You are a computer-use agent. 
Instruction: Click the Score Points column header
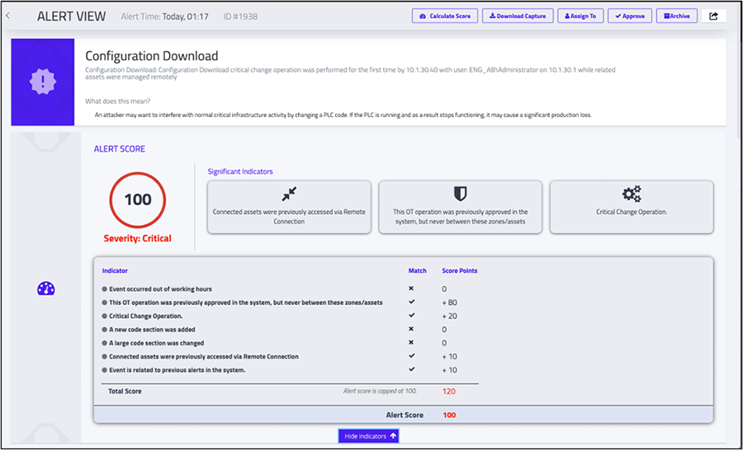tap(460, 270)
